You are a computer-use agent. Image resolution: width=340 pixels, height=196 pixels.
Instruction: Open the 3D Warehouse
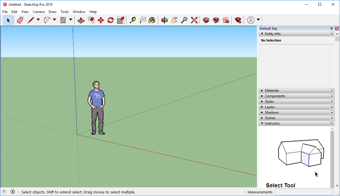click(206, 20)
